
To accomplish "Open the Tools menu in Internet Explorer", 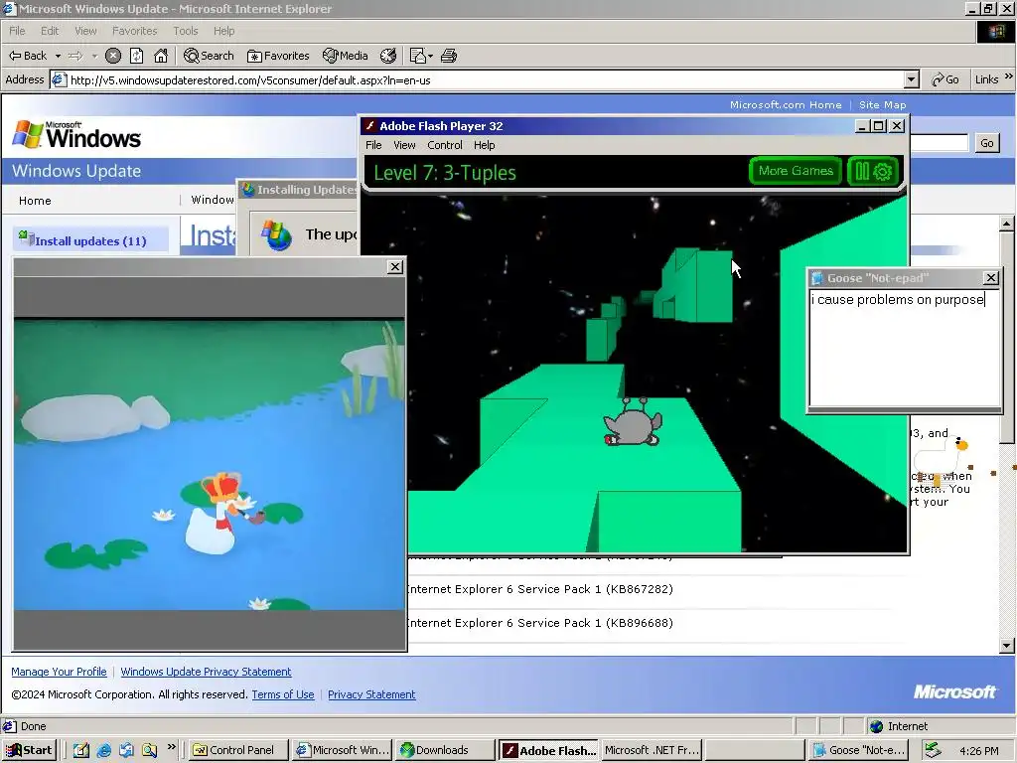I will 185,31.
